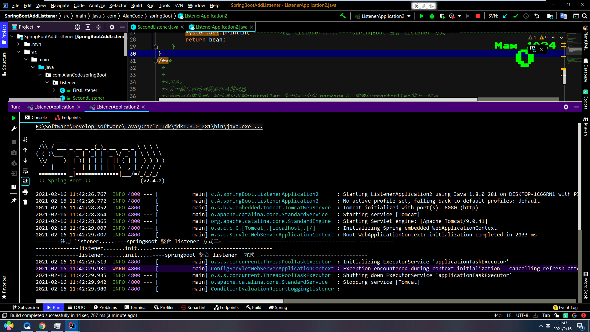
Task: Revert changes with rollback arrow
Action: (x=537, y=16)
